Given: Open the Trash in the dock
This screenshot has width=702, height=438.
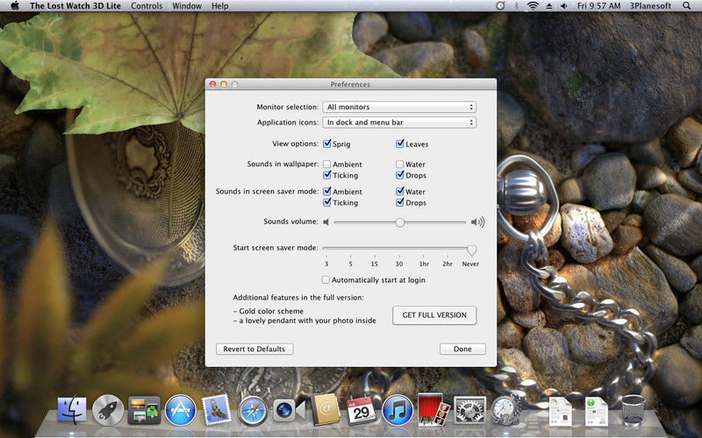Looking at the screenshot, I should [633, 410].
